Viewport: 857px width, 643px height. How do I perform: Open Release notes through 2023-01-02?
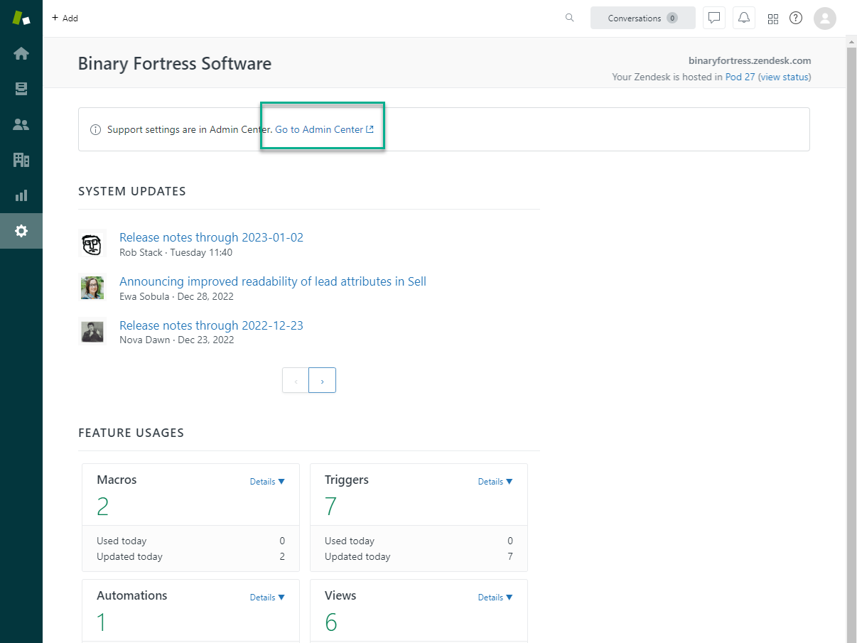pyautogui.click(x=211, y=237)
